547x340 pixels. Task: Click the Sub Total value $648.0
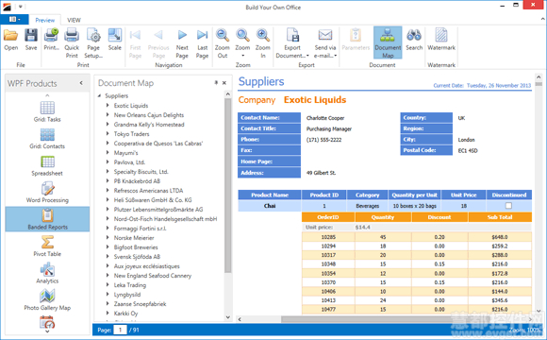tap(500, 237)
